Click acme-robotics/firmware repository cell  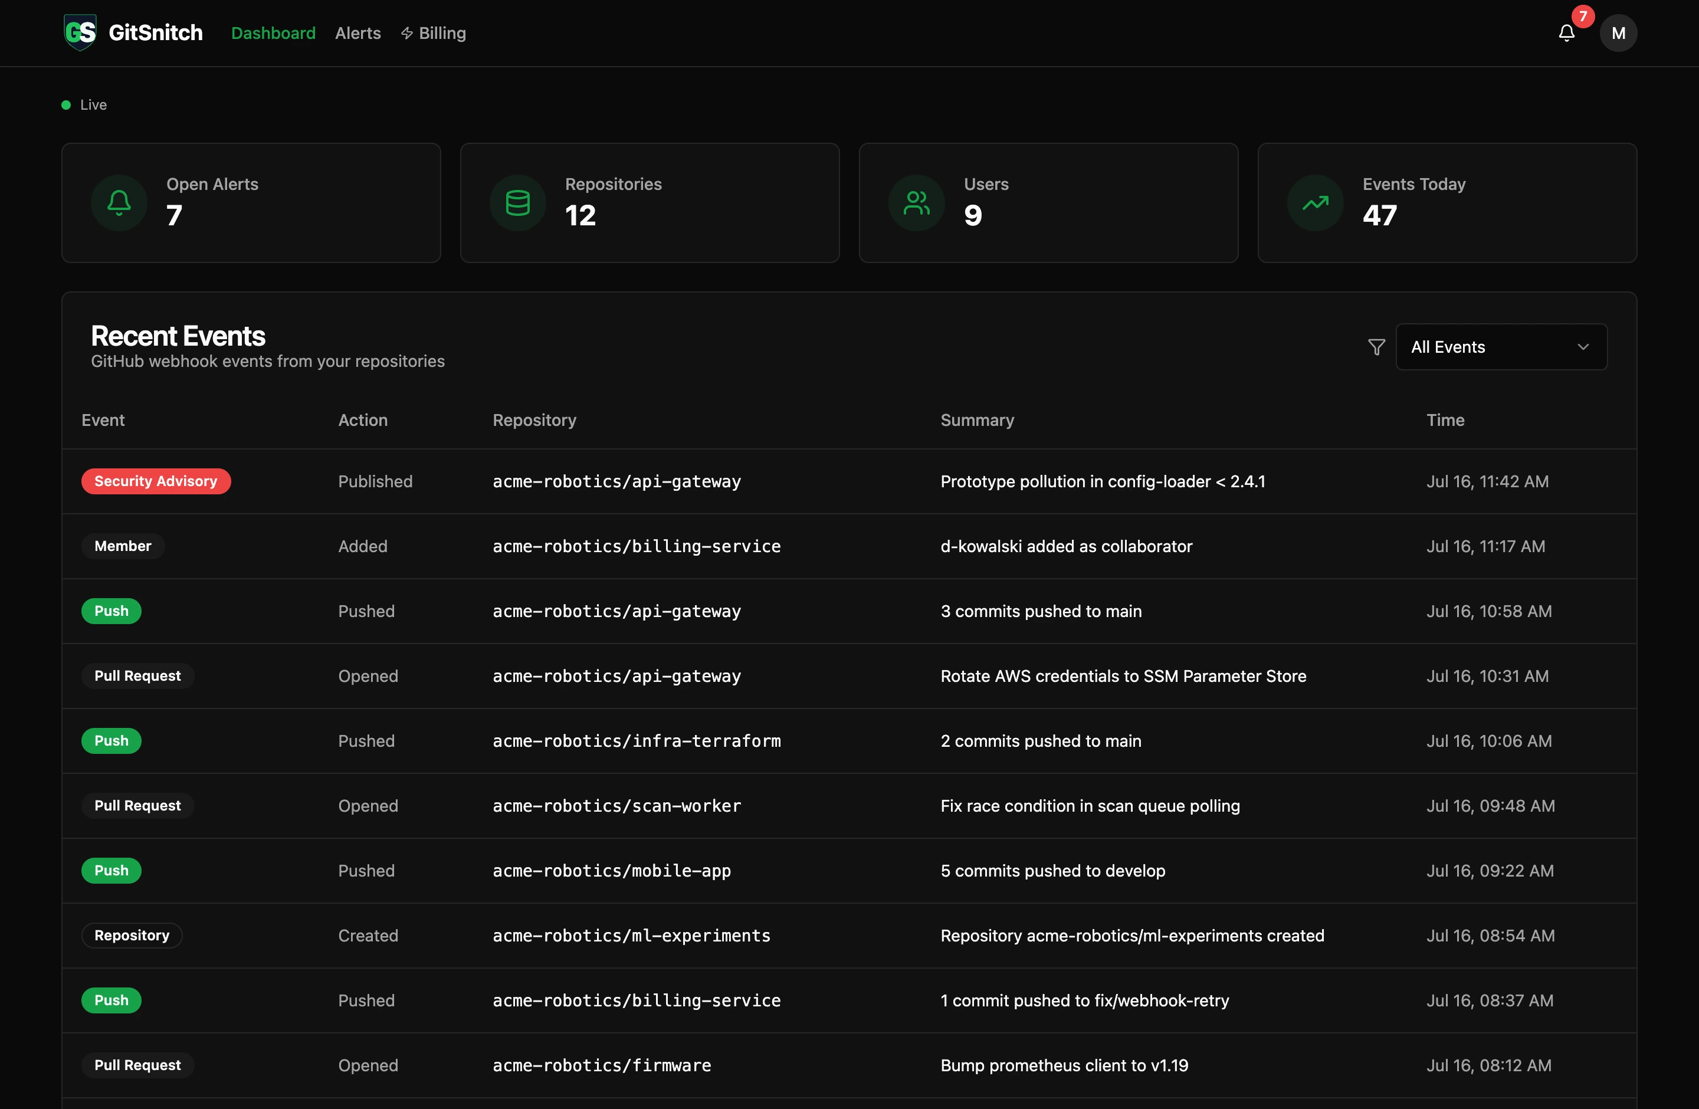pos(601,1065)
